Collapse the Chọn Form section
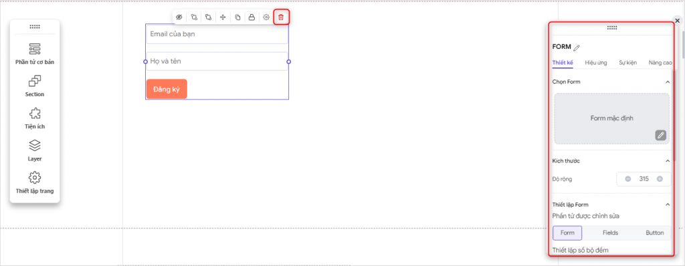This screenshot has width=685, height=266. tap(668, 82)
